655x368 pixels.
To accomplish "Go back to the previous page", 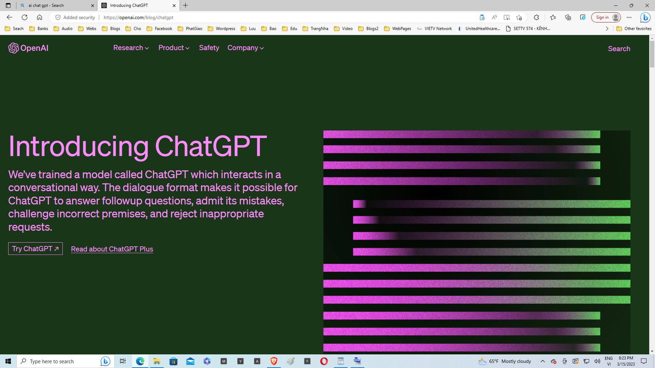I will click(9, 17).
